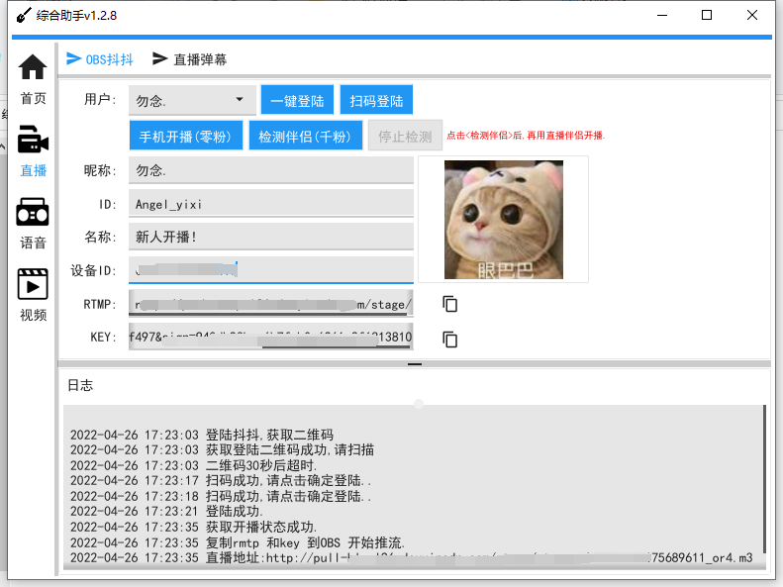Switch to the 直播弹幕 tab
The height and width of the screenshot is (587, 783).
click(x=190, y=59)
